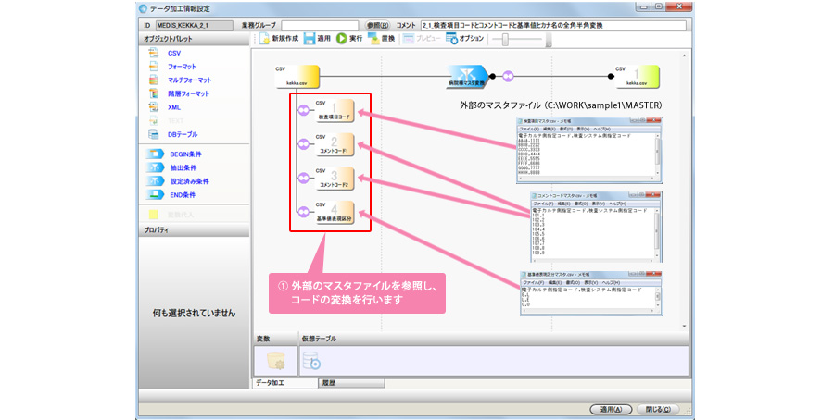Screen dimensions: 834x420
Task: Click the 参照(B) button
Action: (379, 25)
